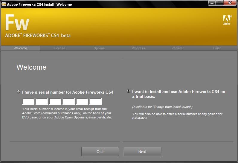Click into the fourth serial number field
The height and width of the screenshot is (163, 238).
click(69, 101)
